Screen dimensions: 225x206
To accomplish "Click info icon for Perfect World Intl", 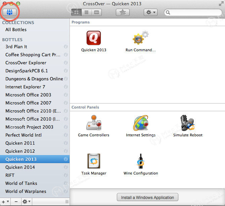I will click(66, 135).
